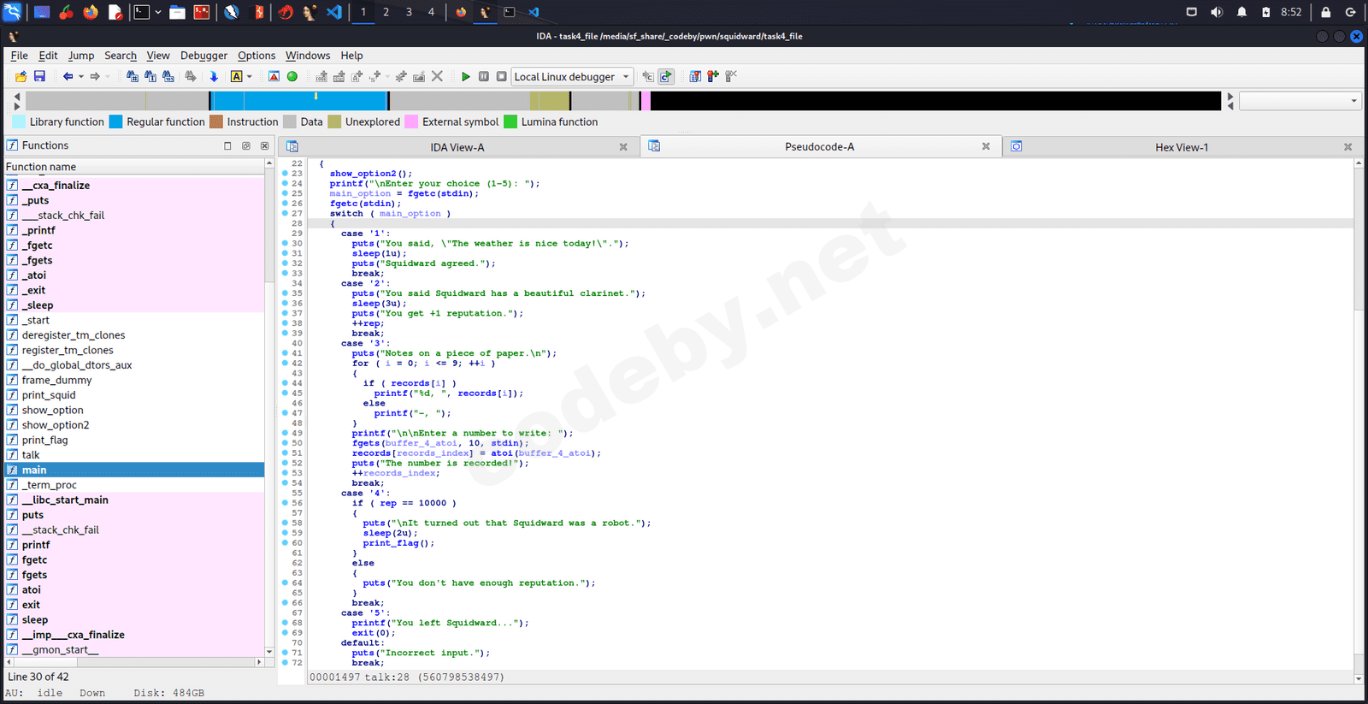Open the Local Linux debugger dropdown
The height and width of the screenshot is (704, 1368).
(625, 77)
